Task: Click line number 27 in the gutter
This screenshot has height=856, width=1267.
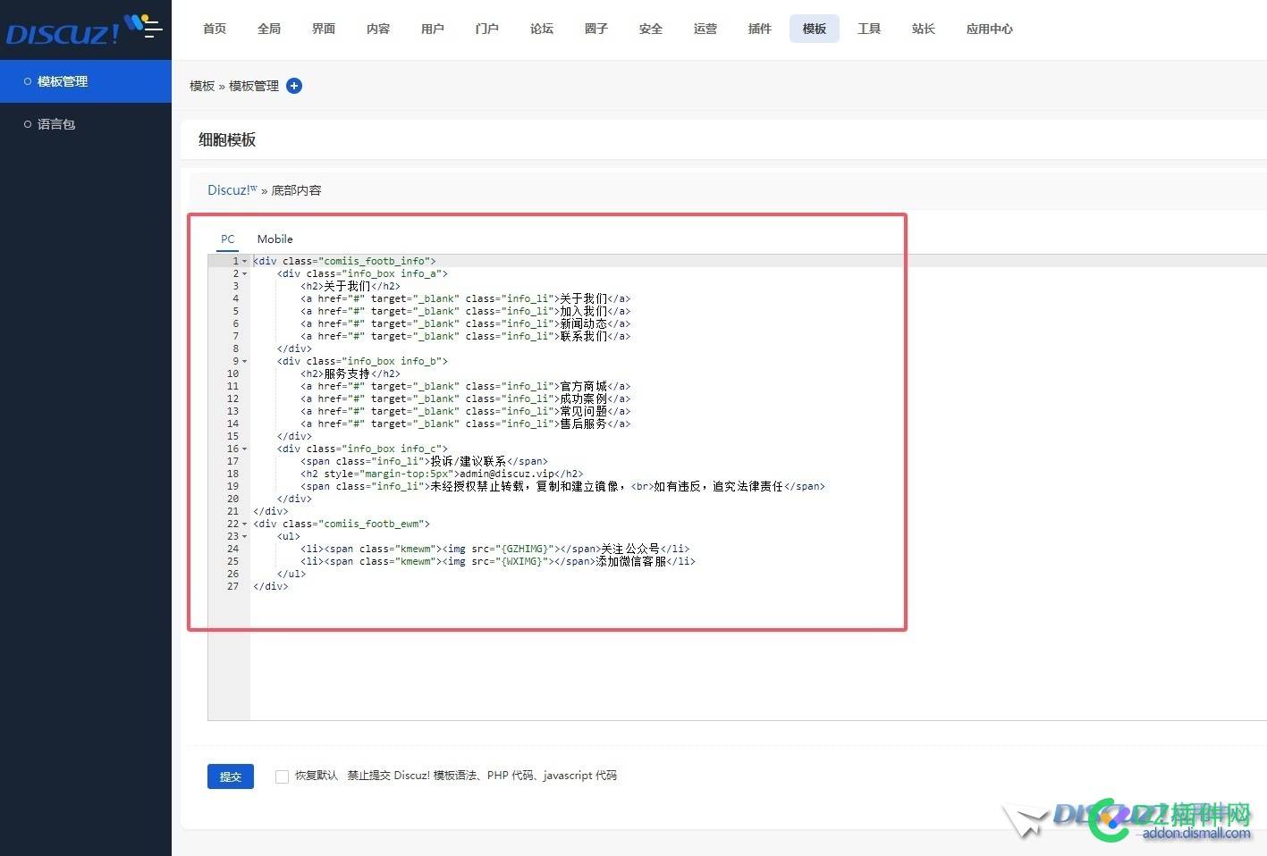Action: (232, 587)
